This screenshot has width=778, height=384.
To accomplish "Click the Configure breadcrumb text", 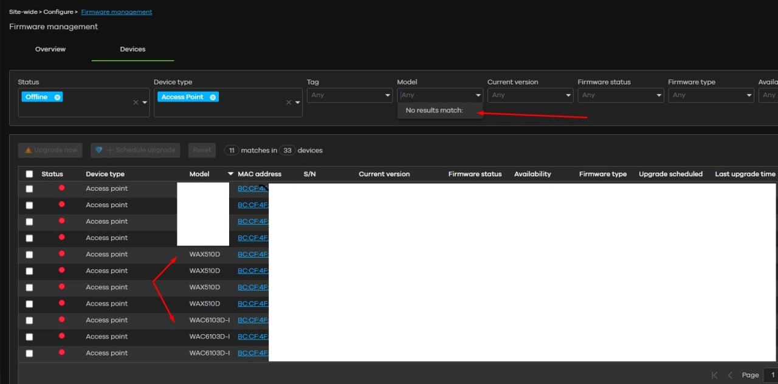I will pos(58,12).
